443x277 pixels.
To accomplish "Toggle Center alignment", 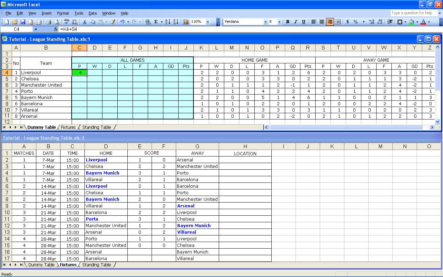I will (322, 22).
